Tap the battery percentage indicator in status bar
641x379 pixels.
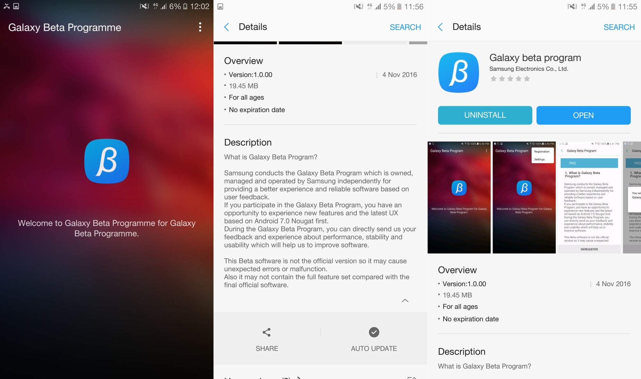pyautogui.click(x=176, y=5)
